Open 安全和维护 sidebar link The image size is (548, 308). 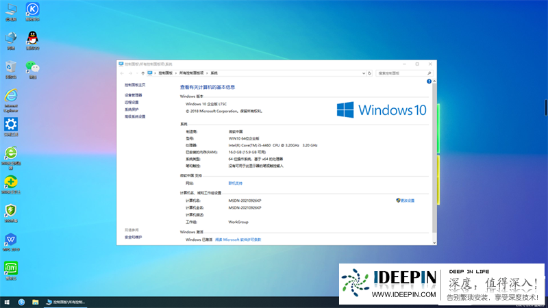pos(133,237)
